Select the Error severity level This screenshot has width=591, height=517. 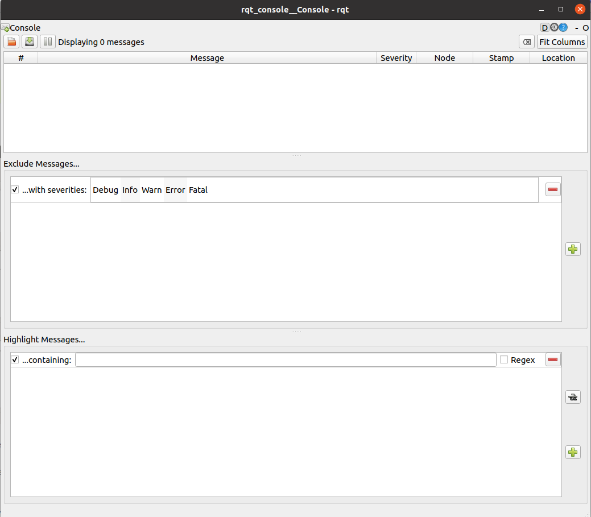click(175, 190)
